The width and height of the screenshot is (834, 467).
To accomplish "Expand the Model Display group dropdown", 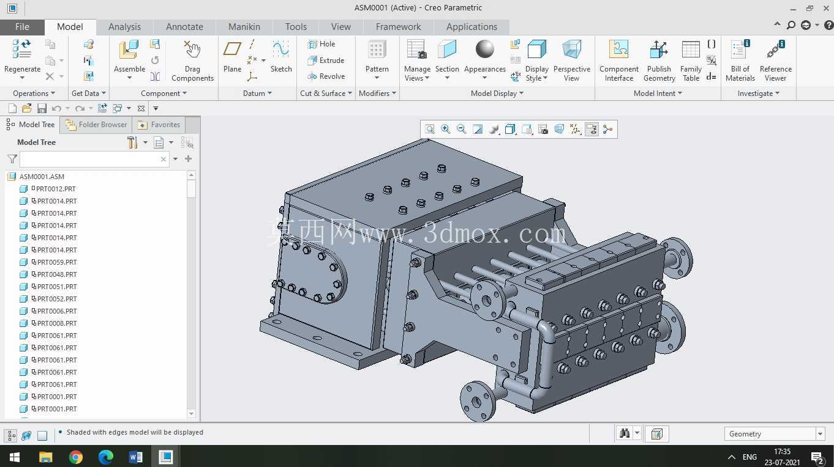I will (497, 94).
